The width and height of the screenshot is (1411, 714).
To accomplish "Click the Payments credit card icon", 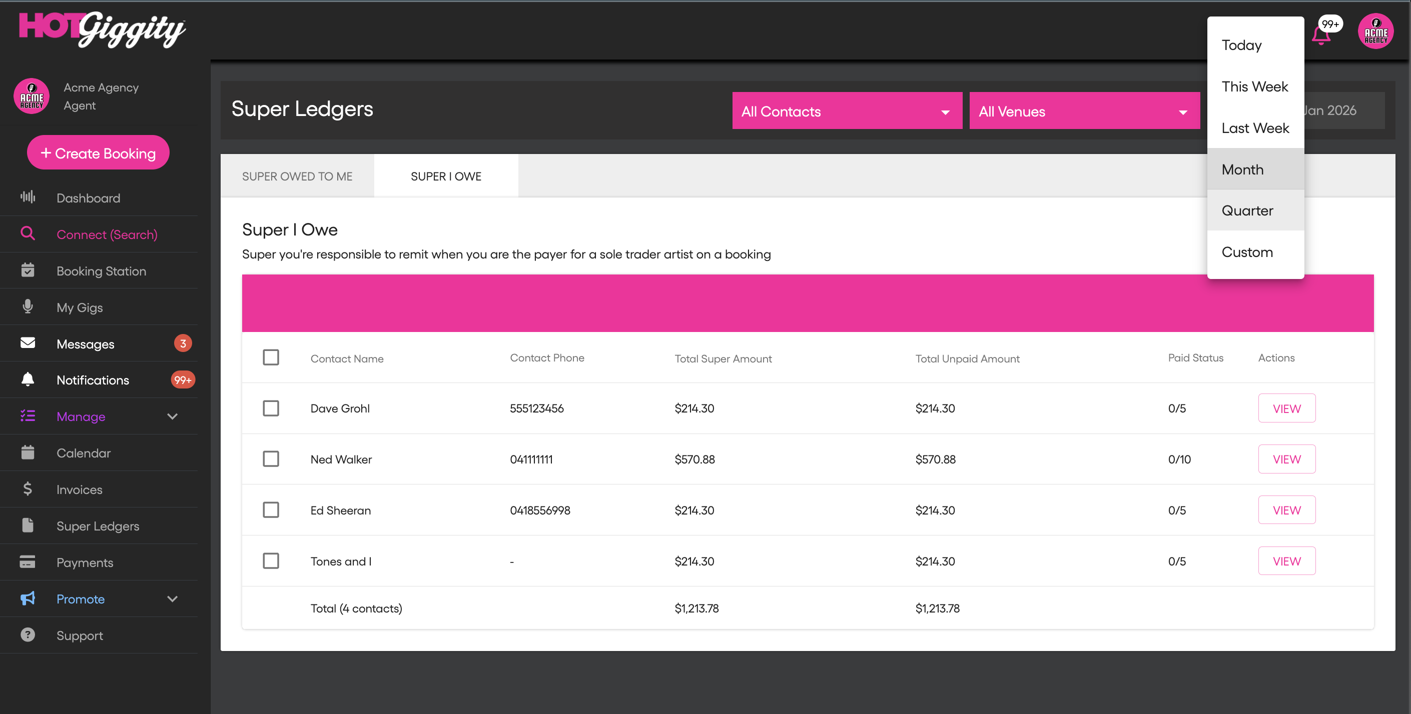I will (x=28, y=562).
